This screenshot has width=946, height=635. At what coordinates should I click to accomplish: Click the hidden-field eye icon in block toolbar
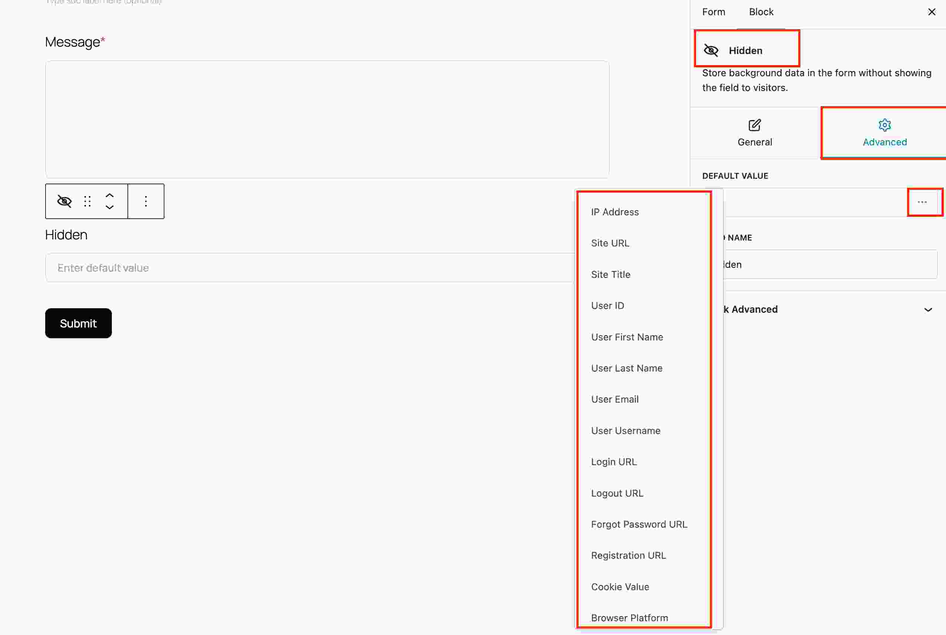point(64,201)
